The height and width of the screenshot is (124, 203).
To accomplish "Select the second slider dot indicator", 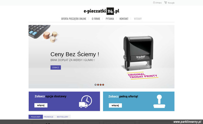I will [98, 85].
